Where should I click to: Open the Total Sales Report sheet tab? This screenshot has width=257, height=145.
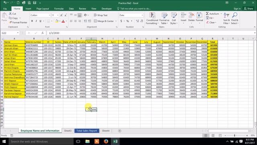[x=87, y=130]
